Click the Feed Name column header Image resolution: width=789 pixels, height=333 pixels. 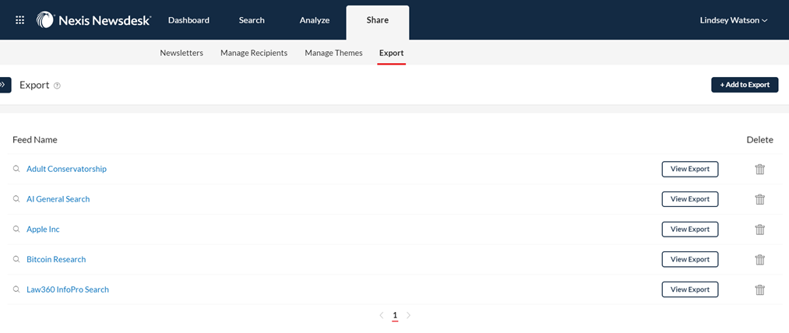[x=35, y=140]
